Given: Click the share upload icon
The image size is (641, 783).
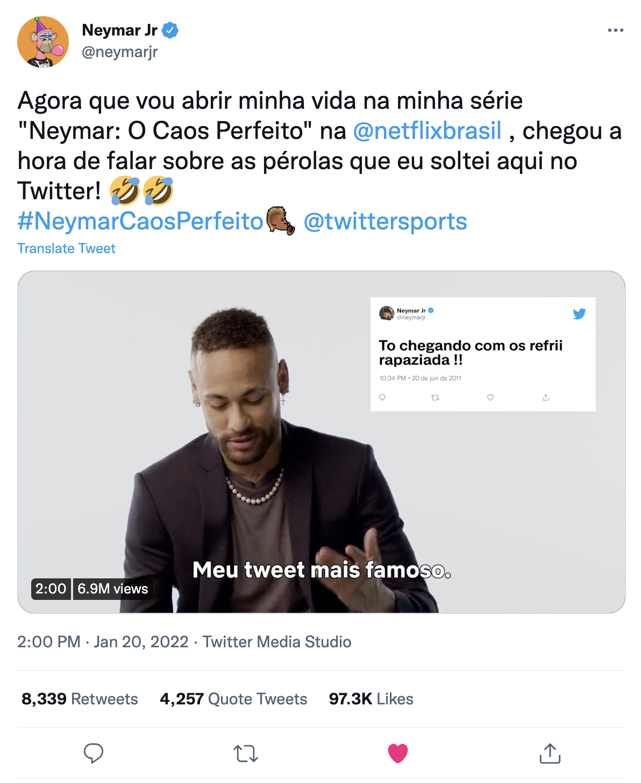Looking at the screenshot, I should point(550,753).
